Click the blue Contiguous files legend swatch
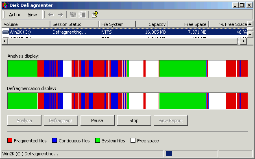The height and width of the screenshot is (159, 255). coord(54,140)
